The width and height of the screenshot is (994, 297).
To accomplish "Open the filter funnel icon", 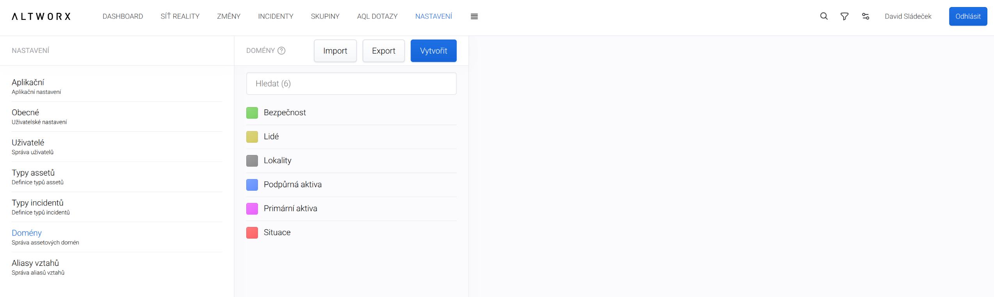I will pos(845,16).
